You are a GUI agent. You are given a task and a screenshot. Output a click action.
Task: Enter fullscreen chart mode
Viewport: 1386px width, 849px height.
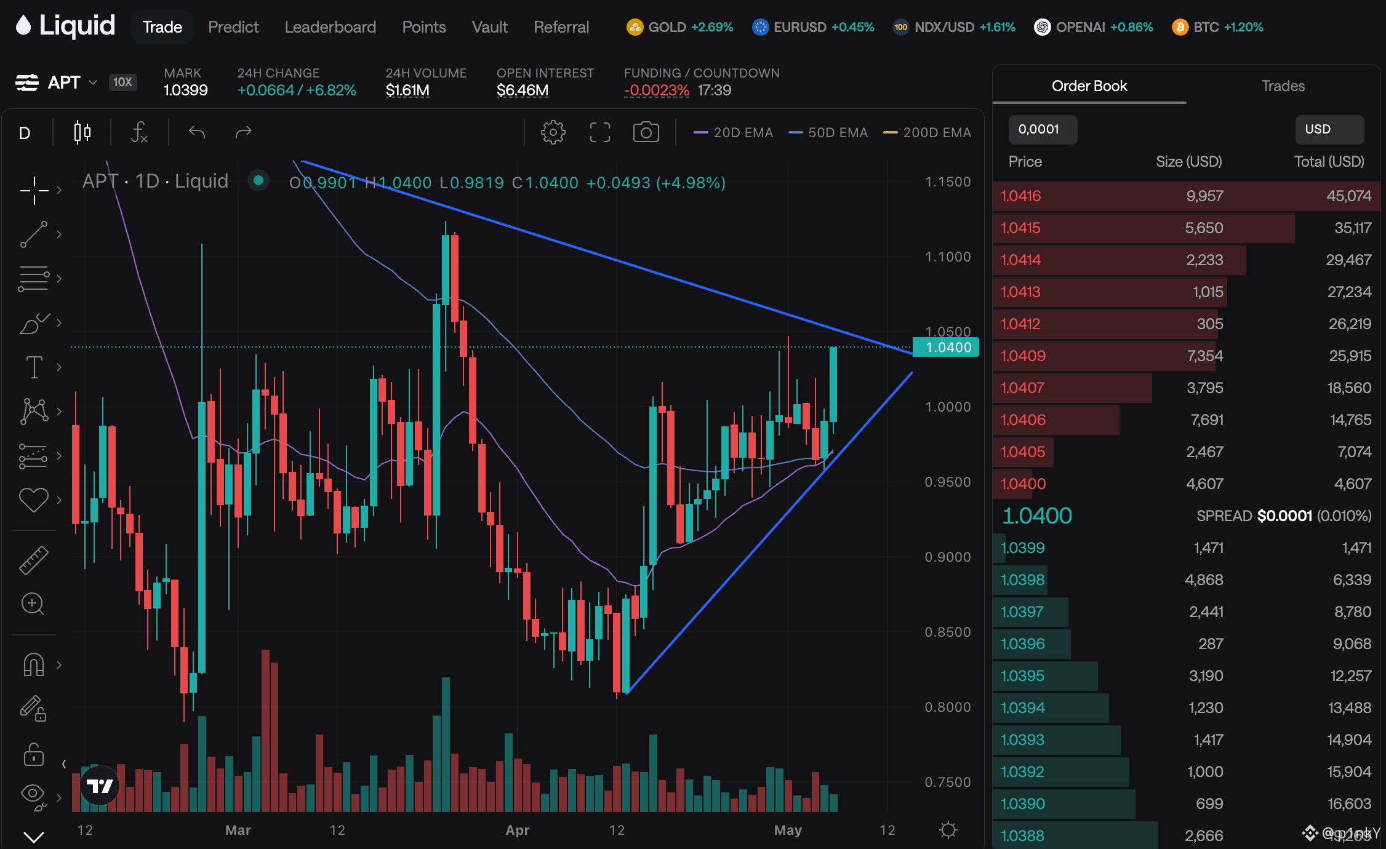click(600, 132)
